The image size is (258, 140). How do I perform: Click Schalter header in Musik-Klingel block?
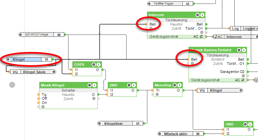(68, 90)
